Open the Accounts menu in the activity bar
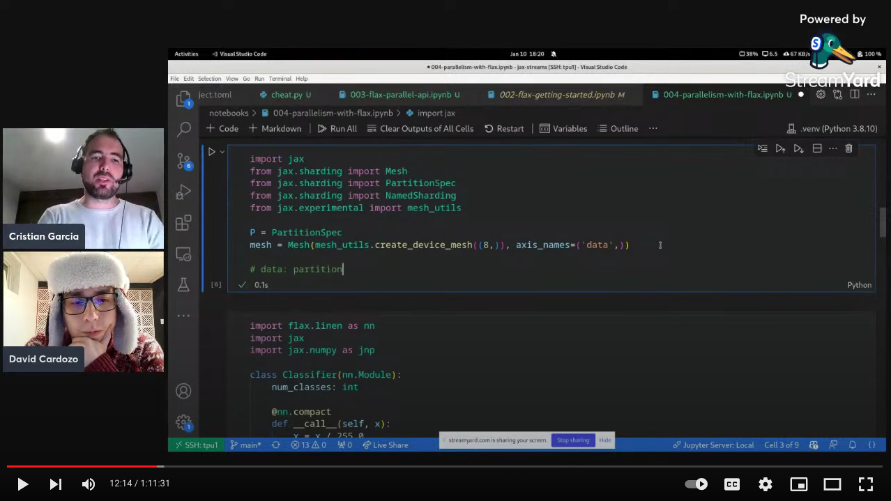Screen dimensions: 891x501 pos(183,391)
